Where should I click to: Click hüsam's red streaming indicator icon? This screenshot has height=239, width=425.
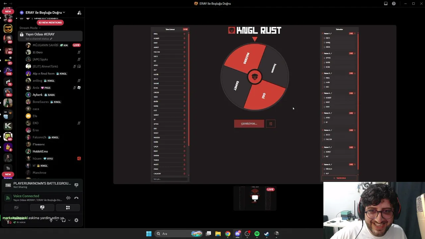79,159
